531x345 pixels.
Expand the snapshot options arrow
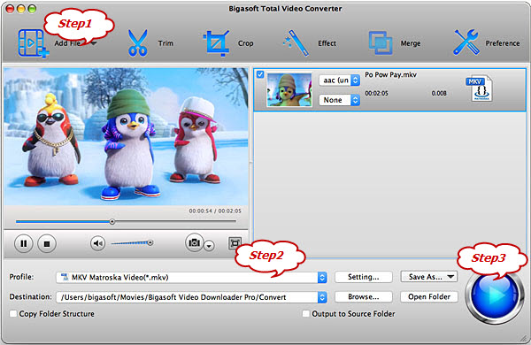coord(209,246)
